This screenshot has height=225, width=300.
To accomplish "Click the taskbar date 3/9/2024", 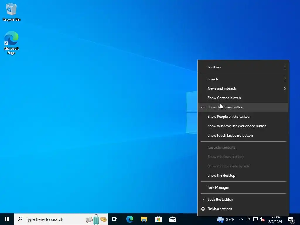I will pos(275,222).
